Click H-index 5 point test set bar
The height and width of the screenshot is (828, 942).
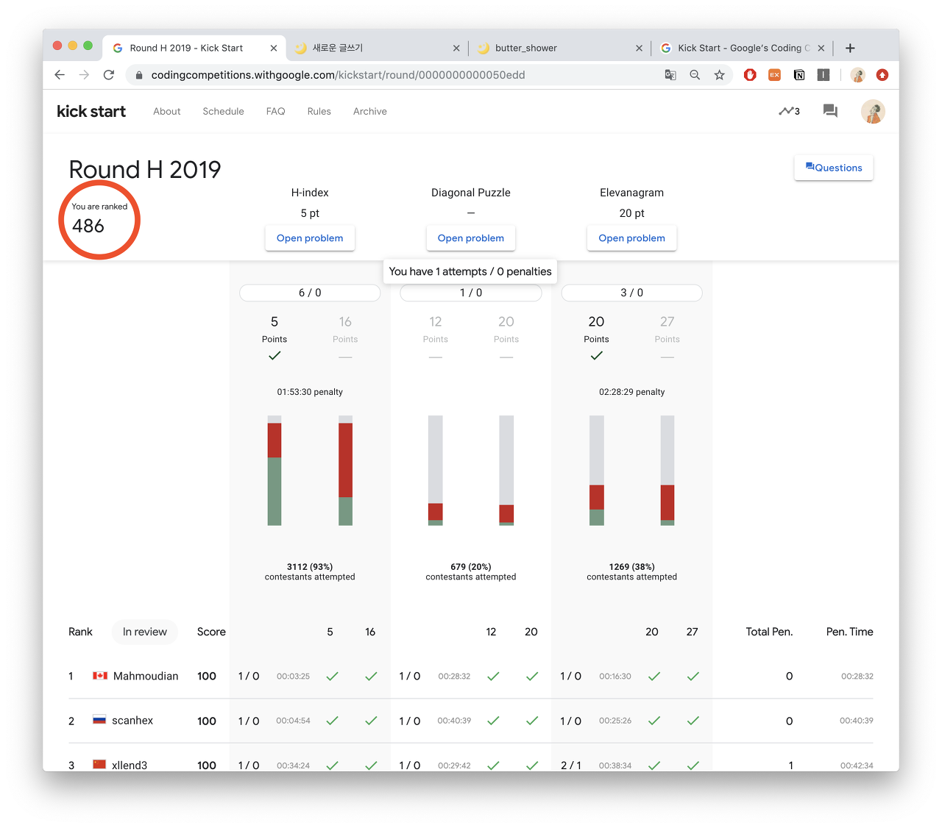275,471
